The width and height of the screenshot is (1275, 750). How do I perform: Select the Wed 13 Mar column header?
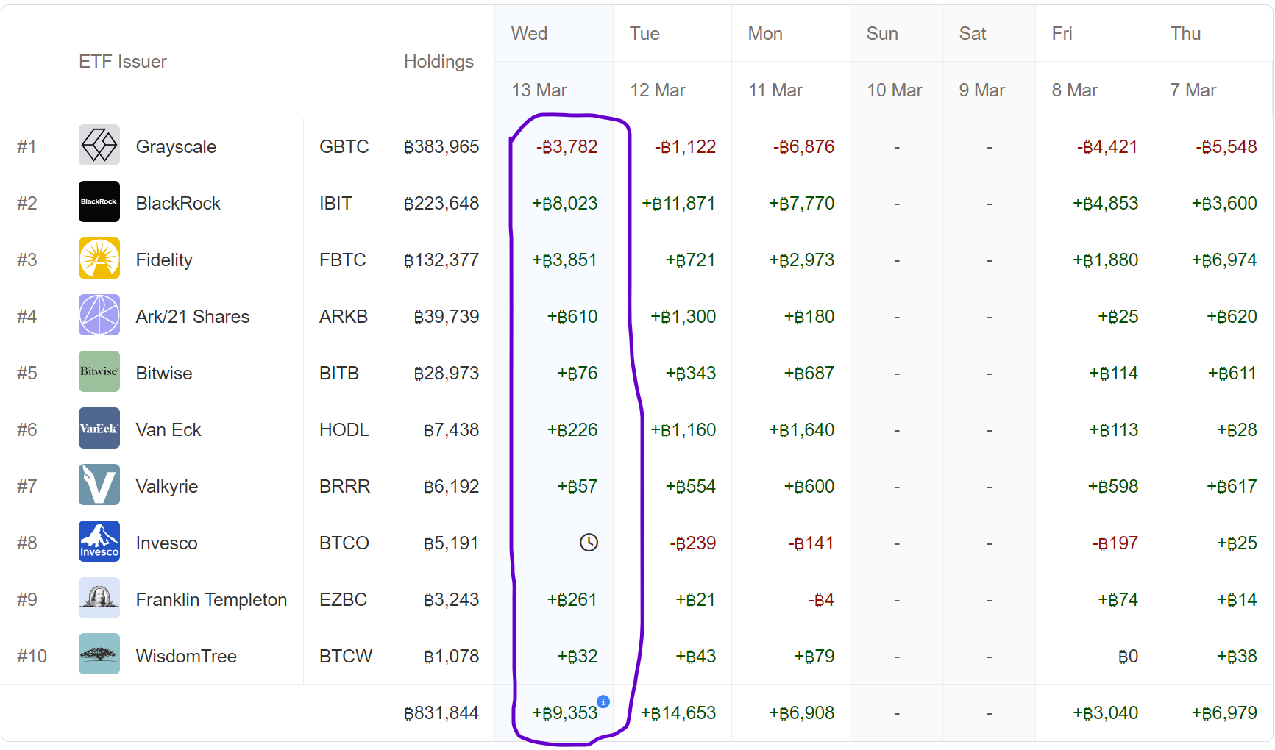point(539,62)
